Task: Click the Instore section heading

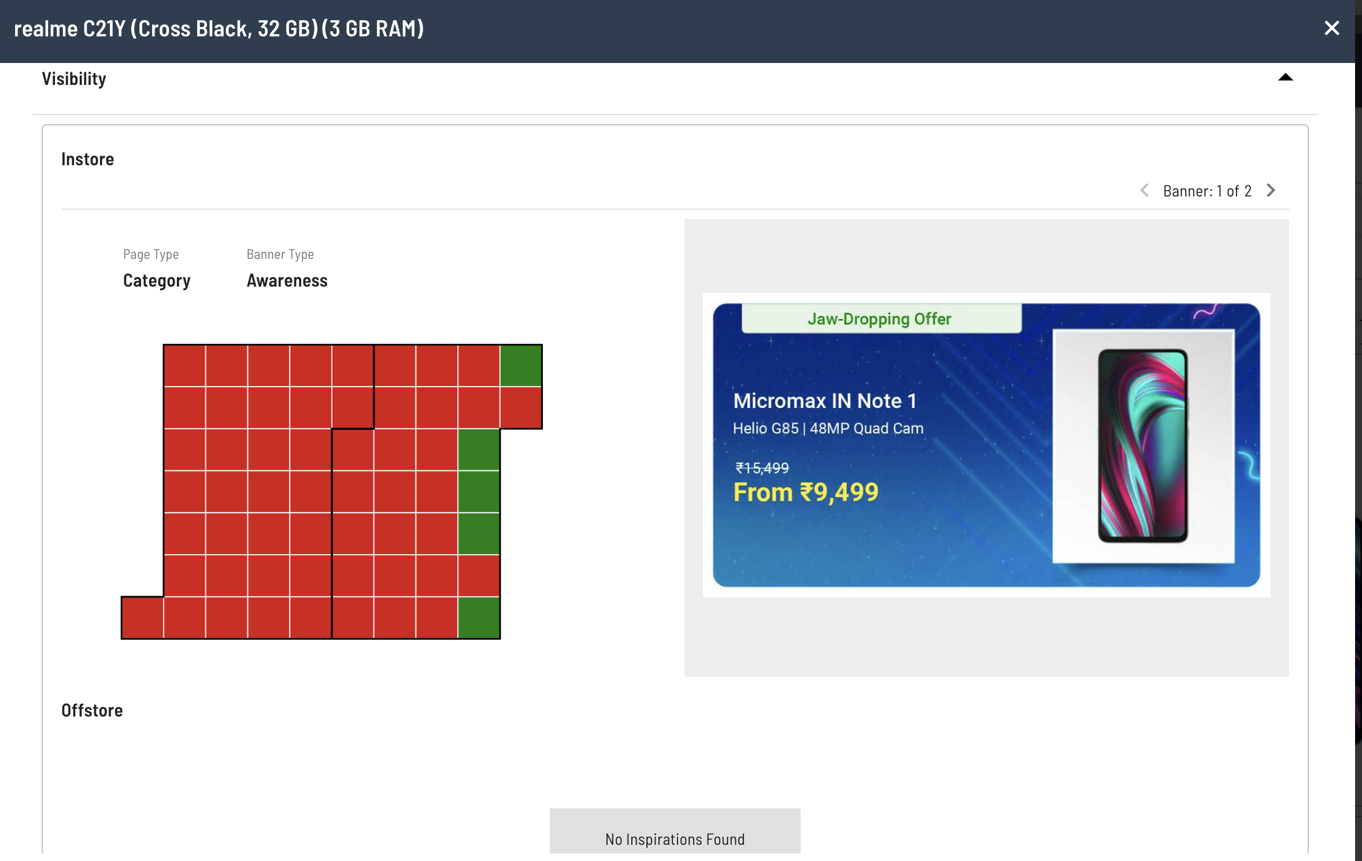Action: 88,159
